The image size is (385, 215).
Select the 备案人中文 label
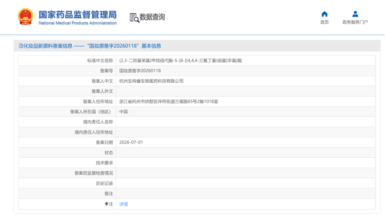click(x=102, y=81)
